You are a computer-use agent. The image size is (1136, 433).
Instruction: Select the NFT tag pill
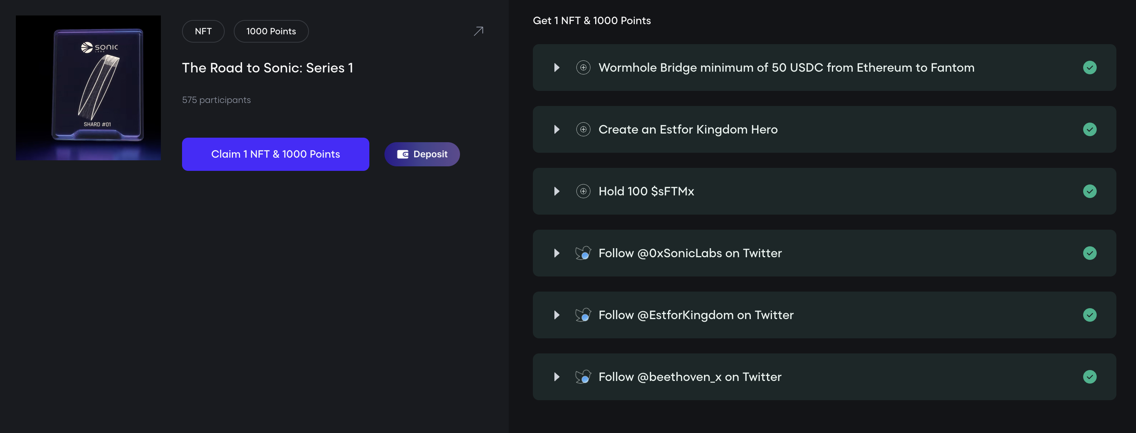click(x=203, y=31)
